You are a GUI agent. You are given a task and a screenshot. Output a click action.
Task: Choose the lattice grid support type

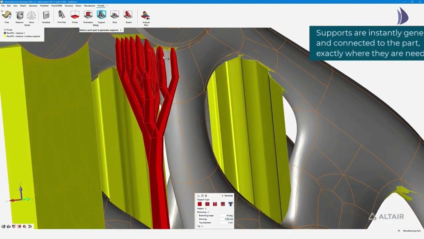[207, 204]
